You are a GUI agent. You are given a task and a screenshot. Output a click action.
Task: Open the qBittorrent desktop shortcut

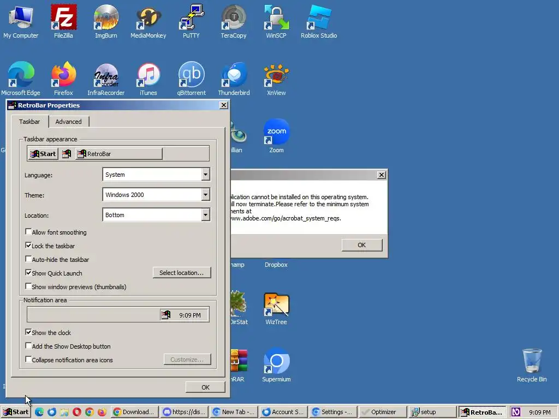pos(191,79)
